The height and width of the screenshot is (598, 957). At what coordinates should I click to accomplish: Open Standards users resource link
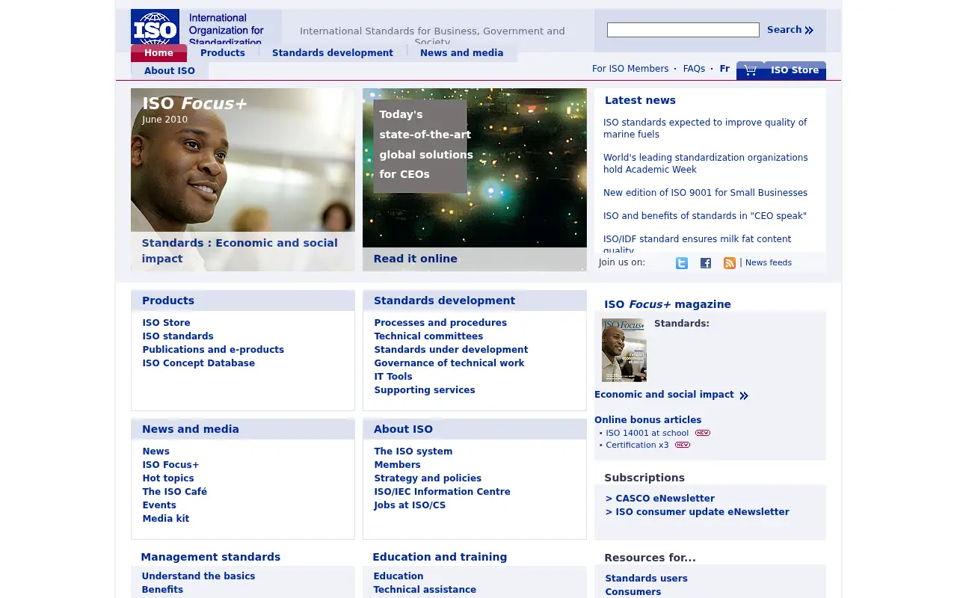tap(646, 579)
